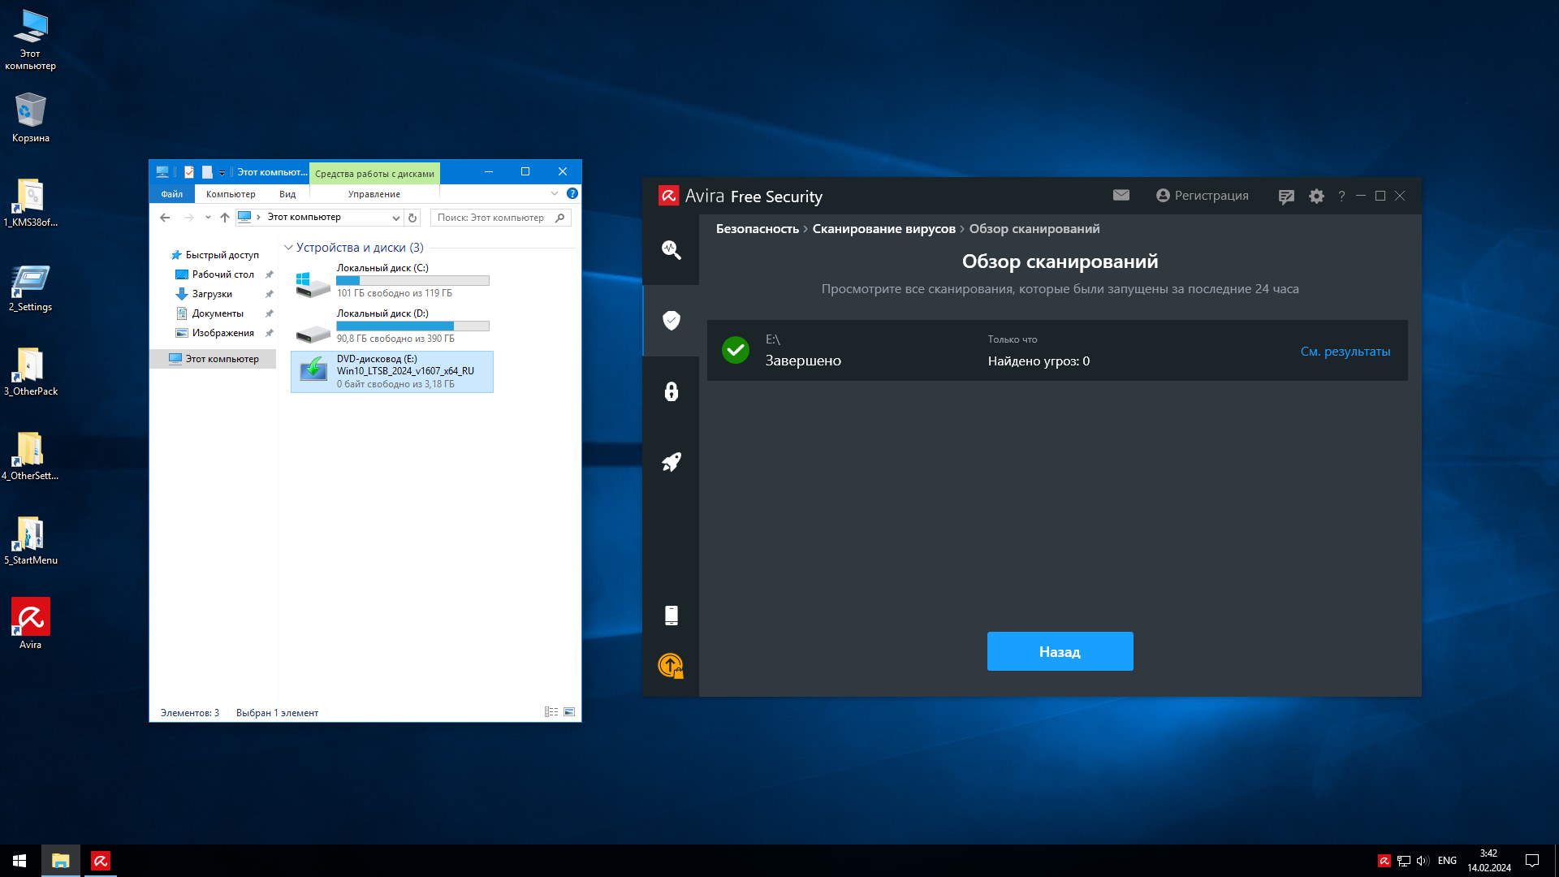
Task: Switch to the Вид ribbon tab
Action: [287, 194]
